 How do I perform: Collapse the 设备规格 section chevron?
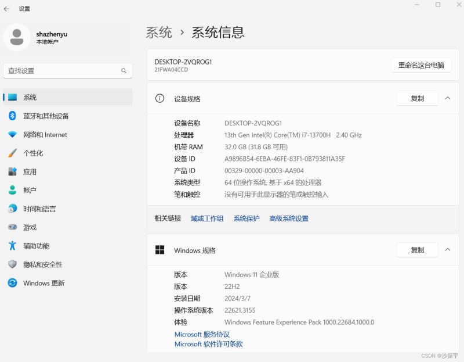coord(448,98)
